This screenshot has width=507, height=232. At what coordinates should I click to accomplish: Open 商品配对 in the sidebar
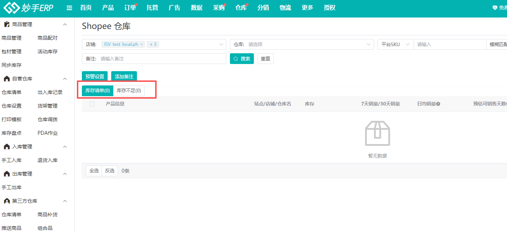[48, 38]
